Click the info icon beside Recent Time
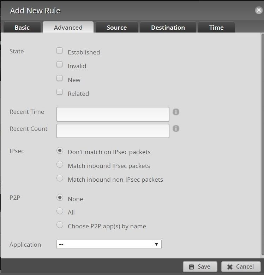264x275 pixels. (x=176, y=112)
